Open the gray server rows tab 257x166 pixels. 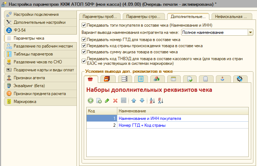pos(125,79)
